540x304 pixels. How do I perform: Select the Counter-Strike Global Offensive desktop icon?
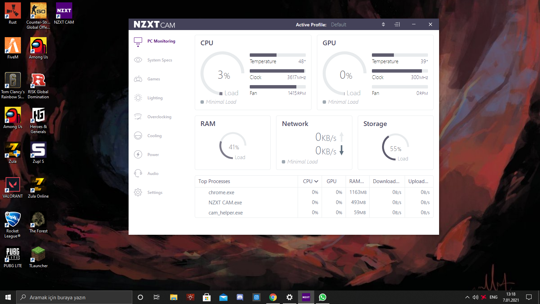pyautogui.click(x=38, y=16)
